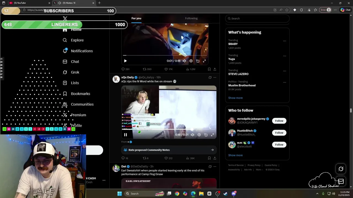Play the top video at 0:01
353x198 pixels.
click(x=125, y=61)
